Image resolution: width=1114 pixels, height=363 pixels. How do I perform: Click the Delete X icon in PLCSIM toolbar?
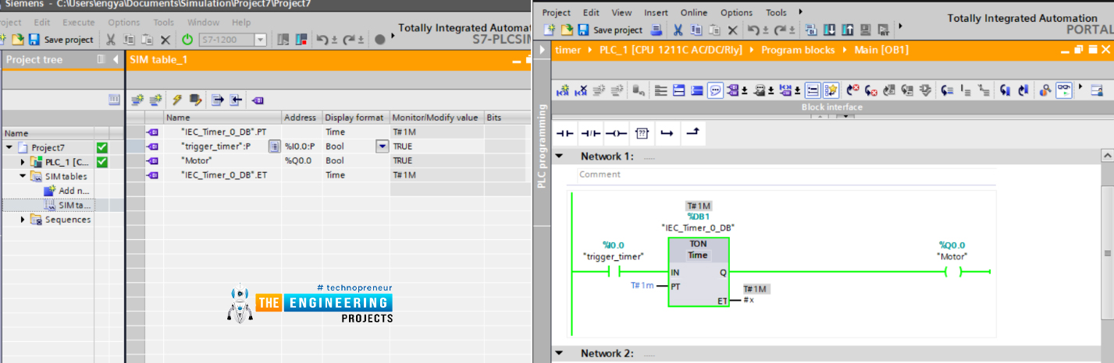(165, 40)
